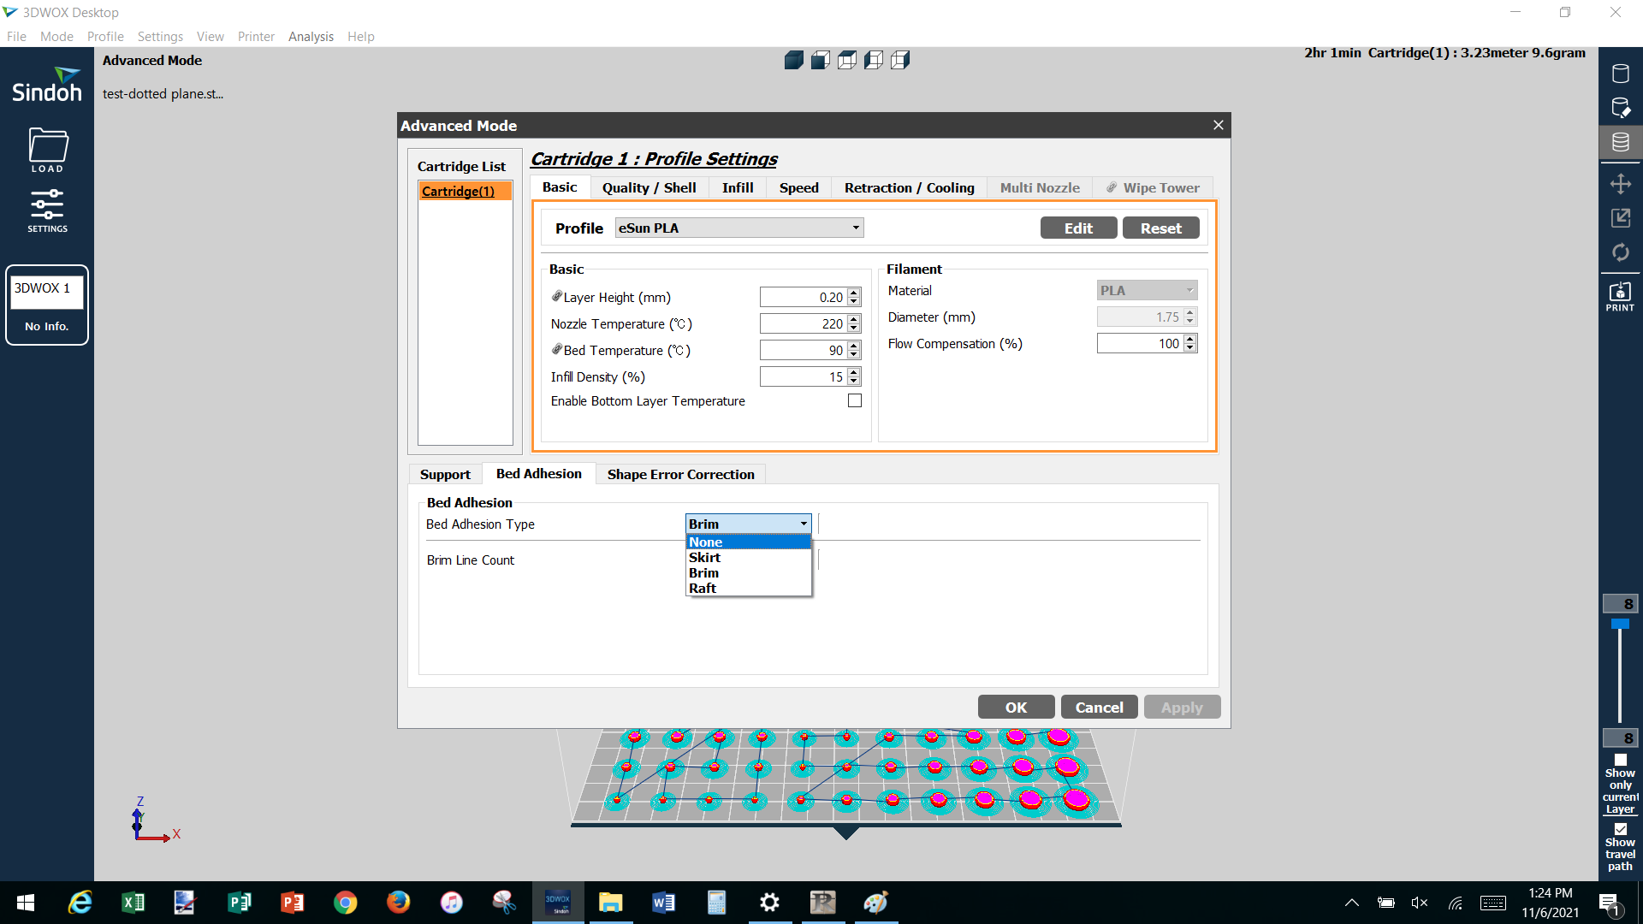1643x924 pixels.
Task: Select Cartridge(1) in Cartridge List
Action: (465, 191)
